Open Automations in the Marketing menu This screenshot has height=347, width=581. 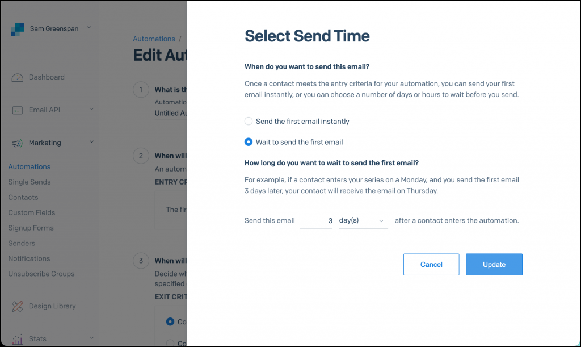29,166
